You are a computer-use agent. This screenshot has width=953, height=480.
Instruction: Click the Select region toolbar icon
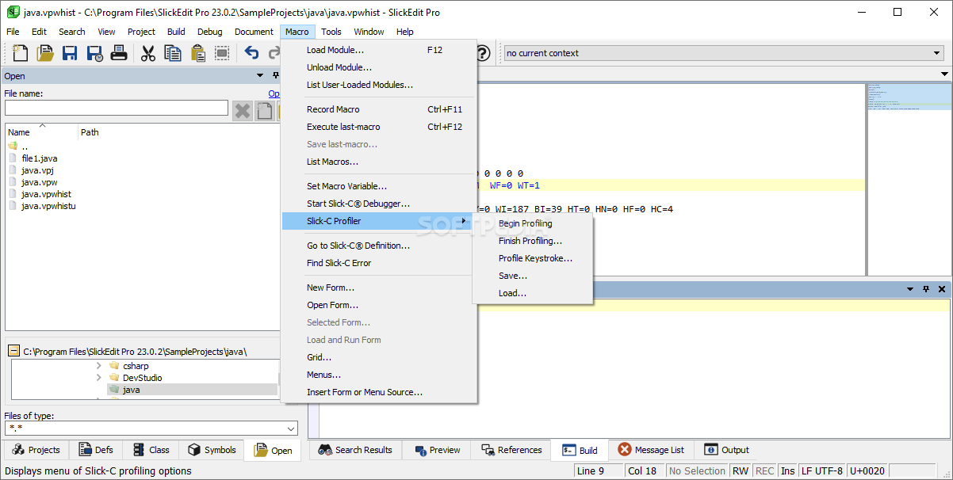point(222,53)
